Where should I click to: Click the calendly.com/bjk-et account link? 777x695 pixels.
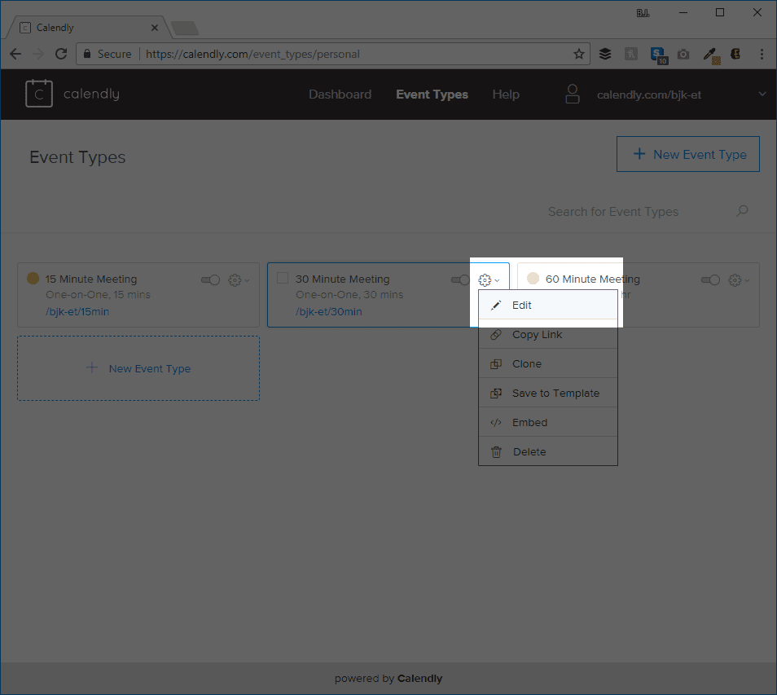coord(648,95)
